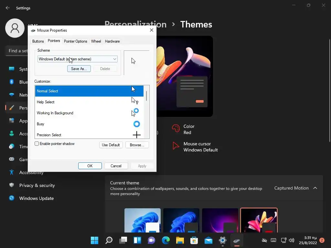Select Normal Select pointer row
This screenshot has height=248, width=331.
[x=89, y=91]
